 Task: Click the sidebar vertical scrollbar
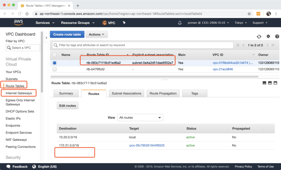42,62
